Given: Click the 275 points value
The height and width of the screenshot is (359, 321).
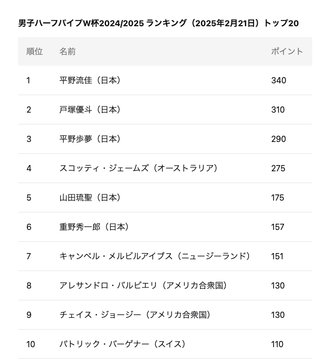Looking at the screenshot, I should tap(278, 168).
